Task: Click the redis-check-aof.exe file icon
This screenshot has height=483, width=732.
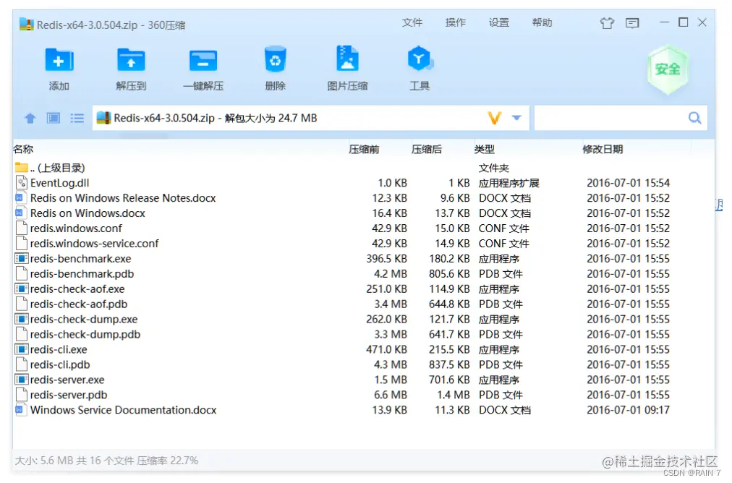Action: pyautogui.click(x=21, y=288)
